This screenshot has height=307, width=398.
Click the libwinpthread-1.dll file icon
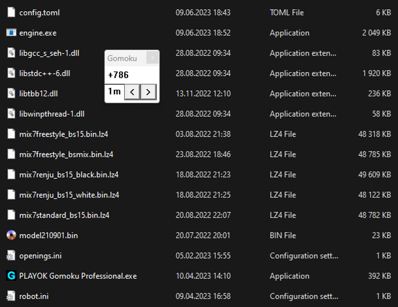pyautogui.click(x=11, y=114)
